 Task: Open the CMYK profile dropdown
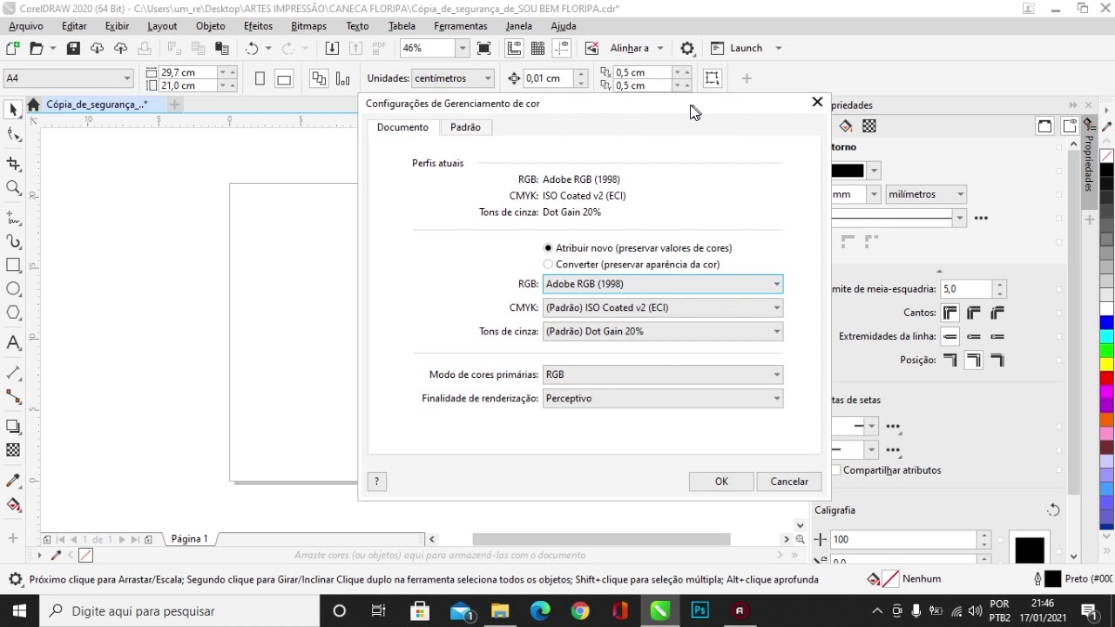[x=662, y=307]
